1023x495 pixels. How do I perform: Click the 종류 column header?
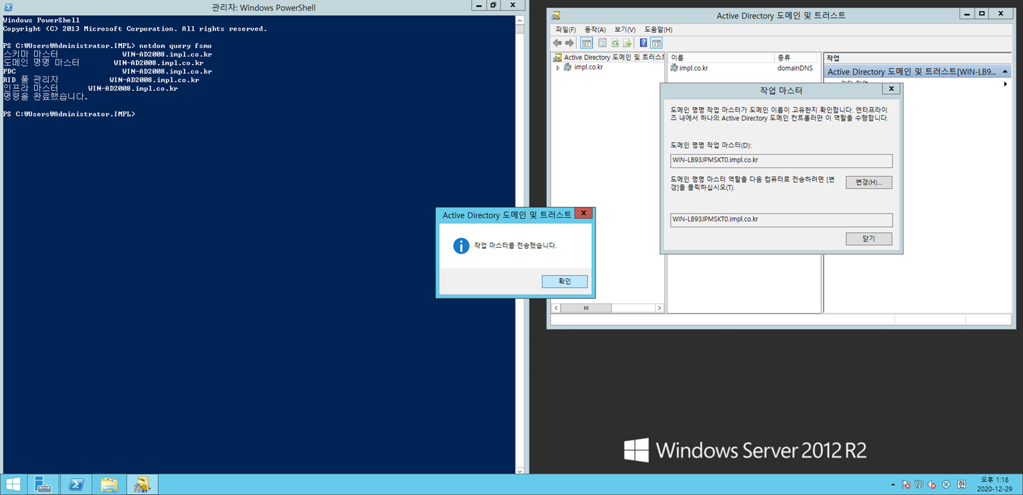tap(796, 58)
